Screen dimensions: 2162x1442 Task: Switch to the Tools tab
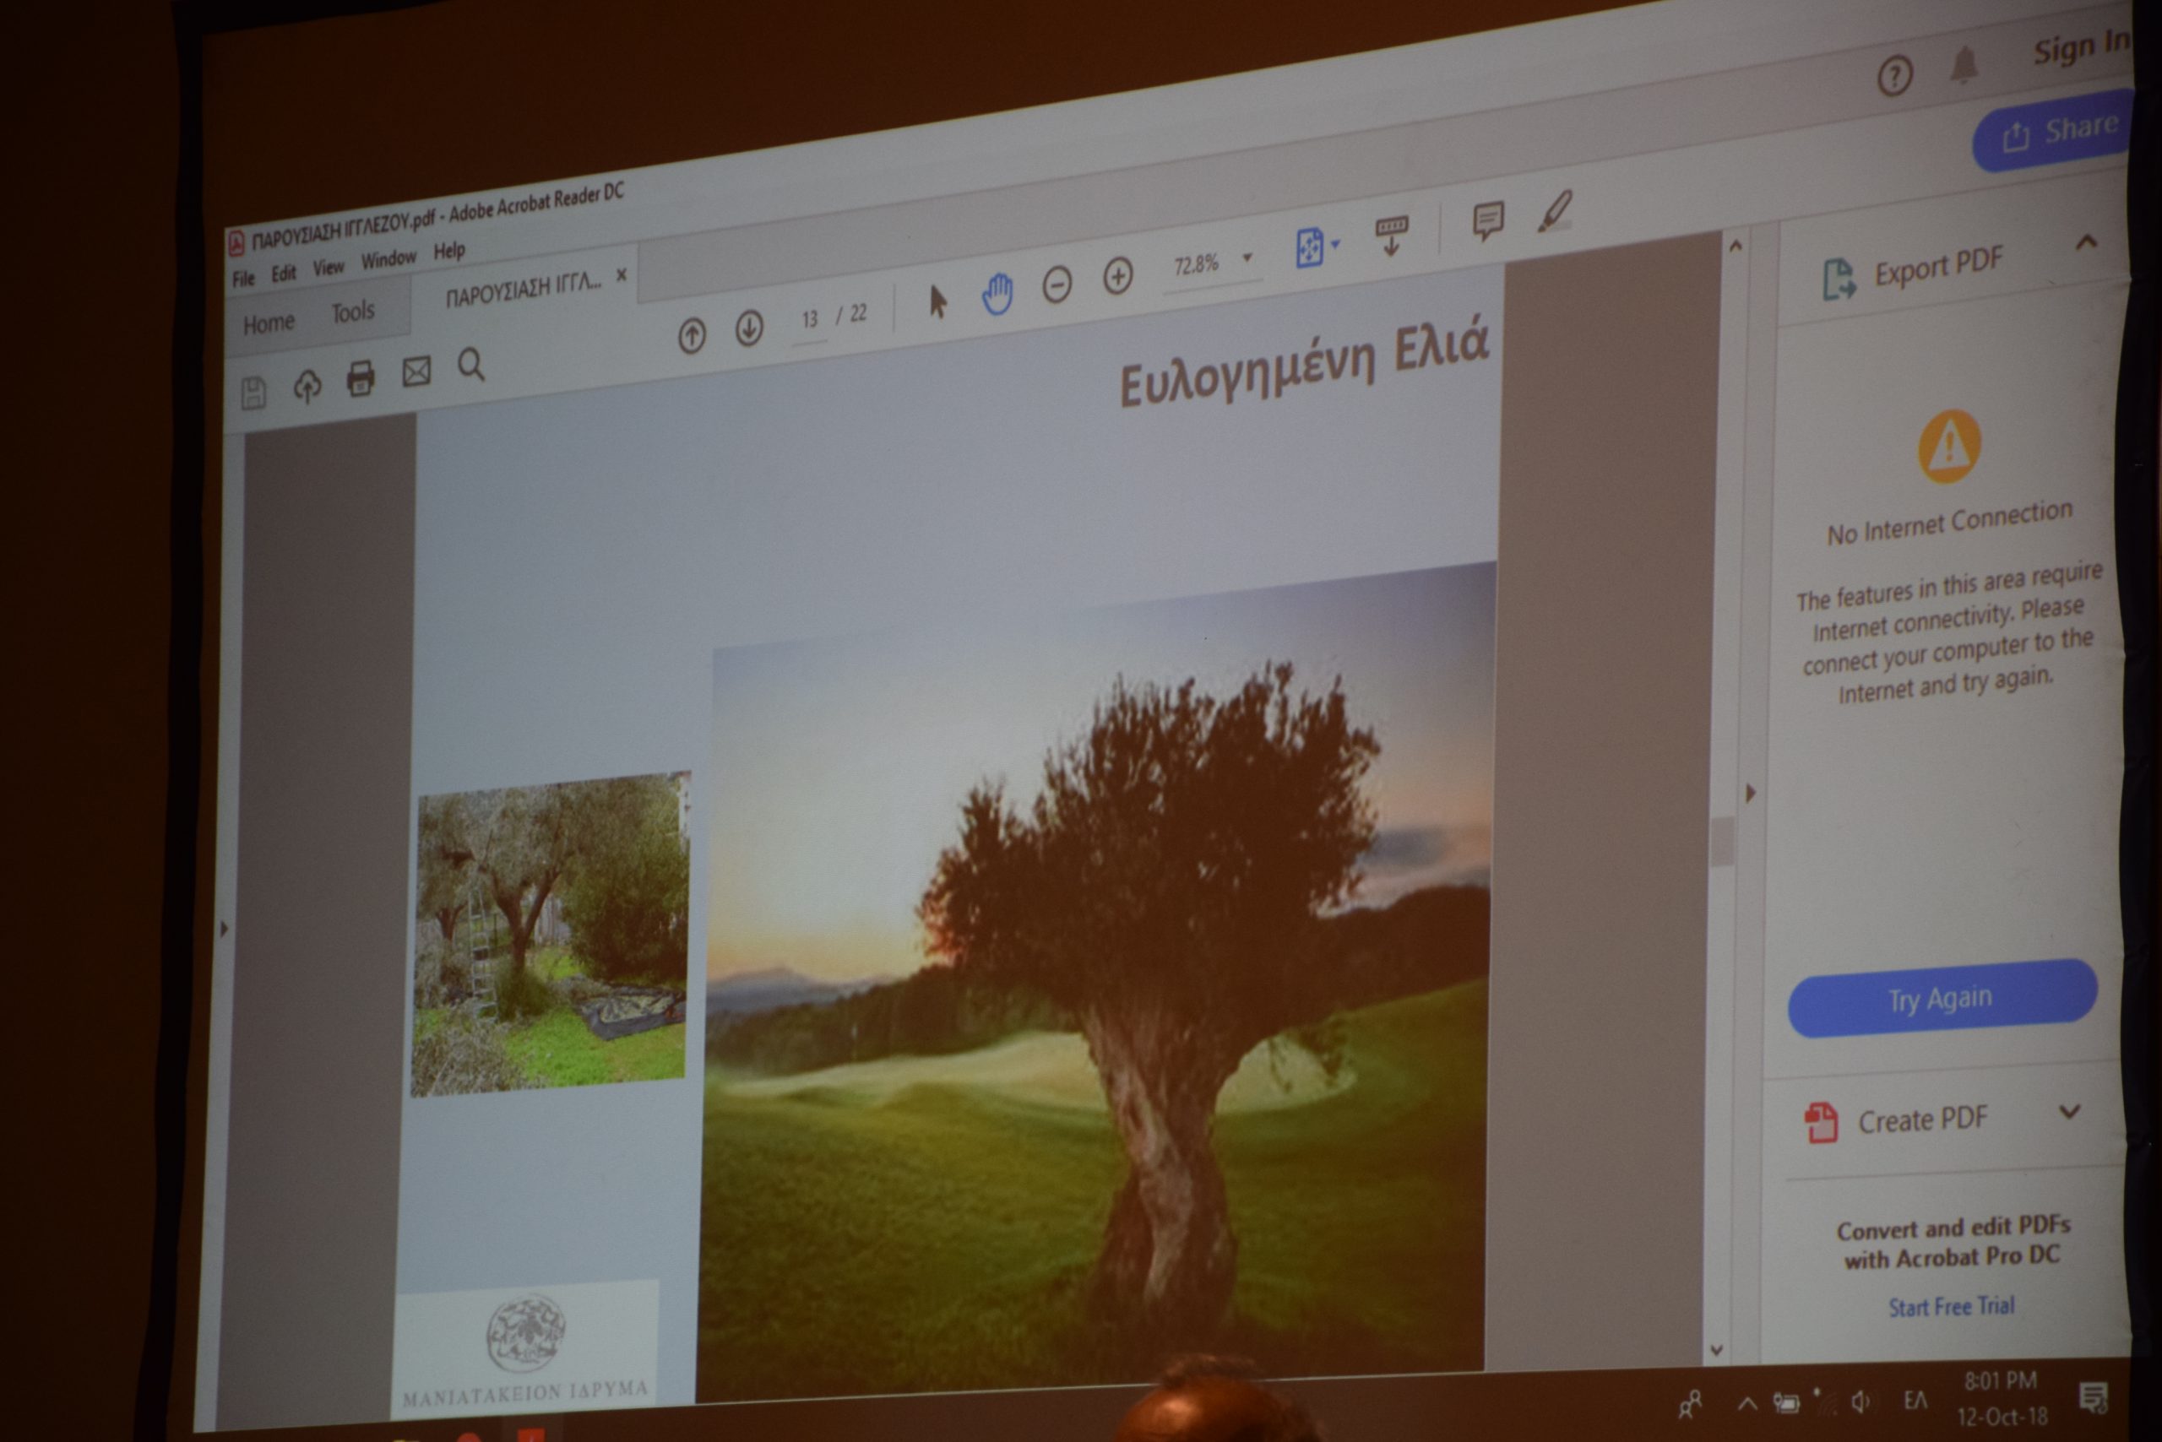pos(353,312)
